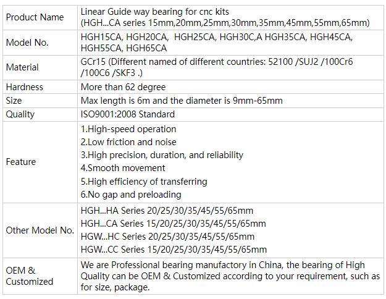Click "More than 62 degree" value
The height and width of the screenshot is (299, 386).
(x=123, y=87)
